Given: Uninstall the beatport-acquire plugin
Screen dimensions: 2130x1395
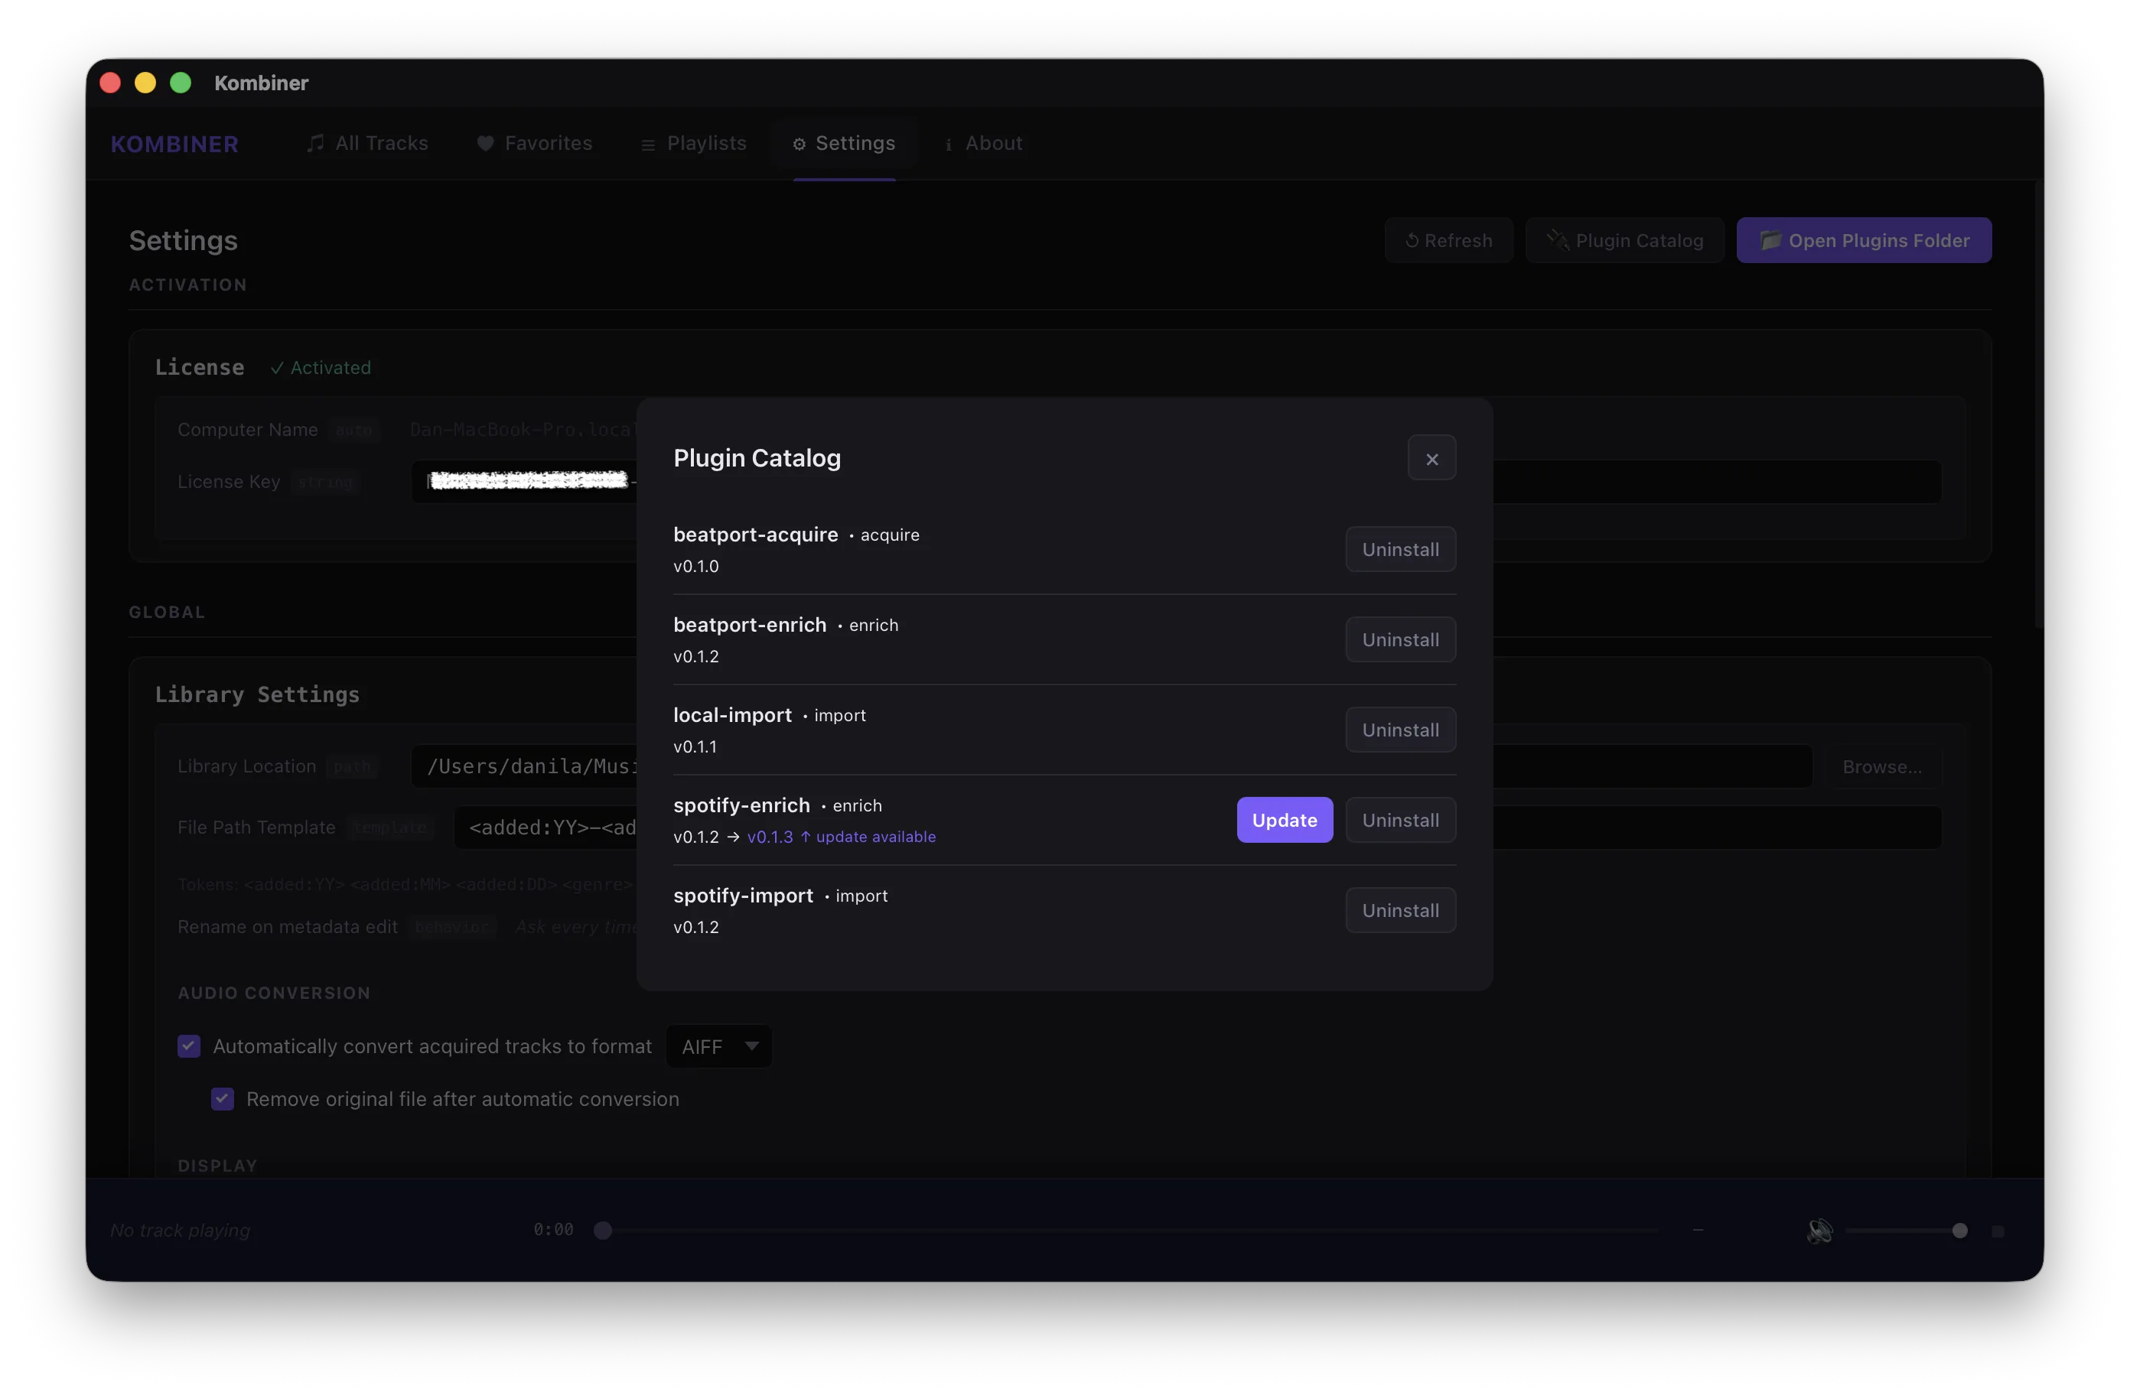Looking at the screenshot, I should (1399, 549).
